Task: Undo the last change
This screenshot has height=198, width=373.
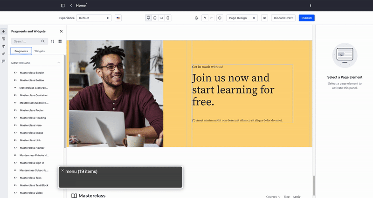Action: click(x=205, y=18)
